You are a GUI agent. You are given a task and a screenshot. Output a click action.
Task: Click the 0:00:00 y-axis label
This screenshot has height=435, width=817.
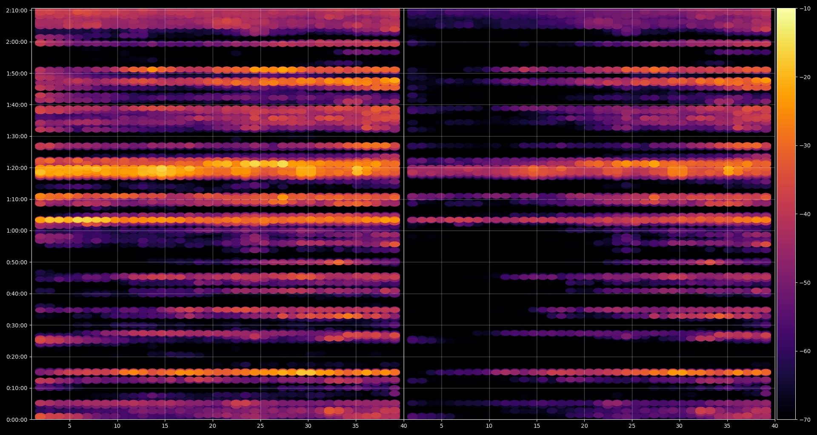pyautogui.click(x=17, y=420)
